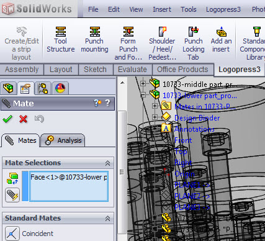Expand the Design Binder node

click(x=155, y=117)
